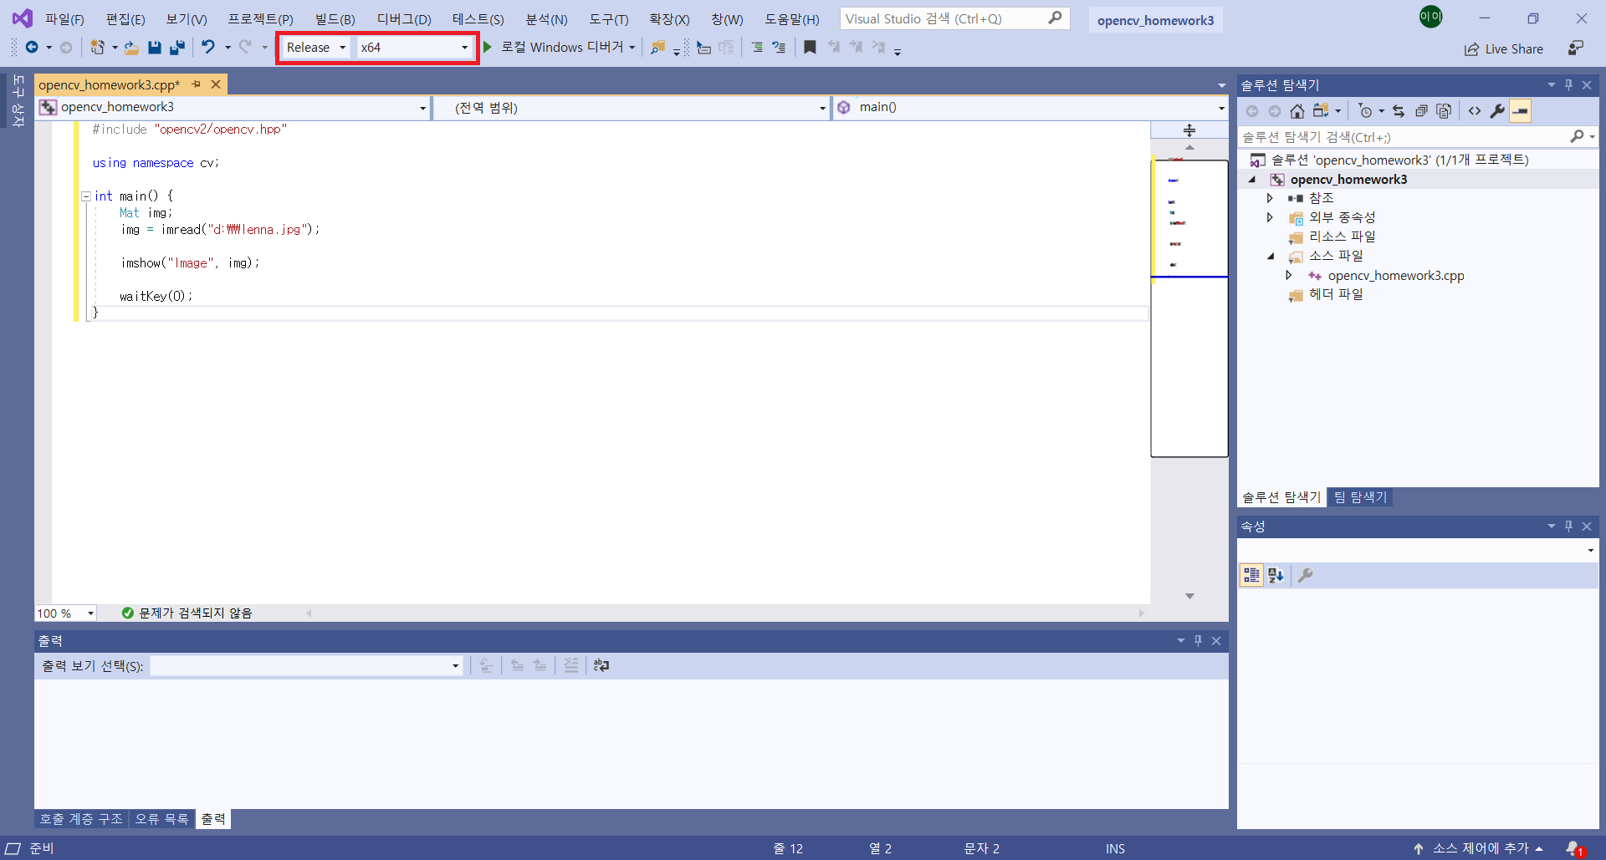Open the 파일(F) menu
This screenshot has height=860, width=1606.
[x=64, y=19]
